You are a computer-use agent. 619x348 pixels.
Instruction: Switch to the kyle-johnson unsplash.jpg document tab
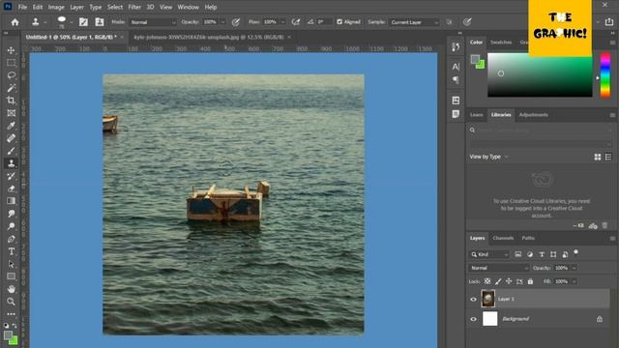(x=209, y=37)
